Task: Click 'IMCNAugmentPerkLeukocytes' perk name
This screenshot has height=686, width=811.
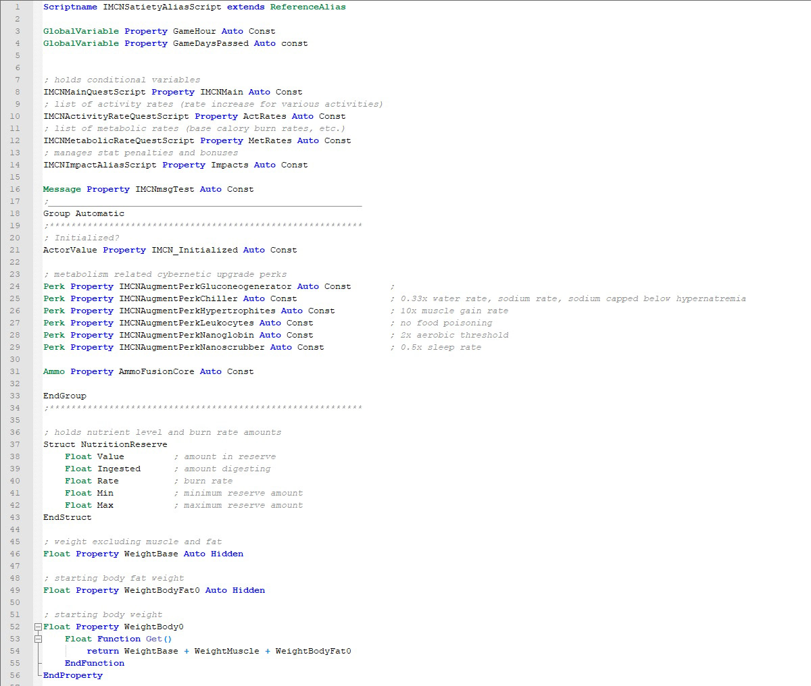Action: [x=187, y=323]
